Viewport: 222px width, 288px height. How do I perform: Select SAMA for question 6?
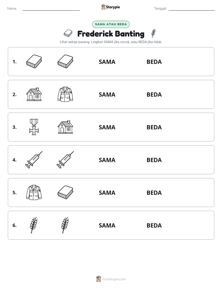107,225
